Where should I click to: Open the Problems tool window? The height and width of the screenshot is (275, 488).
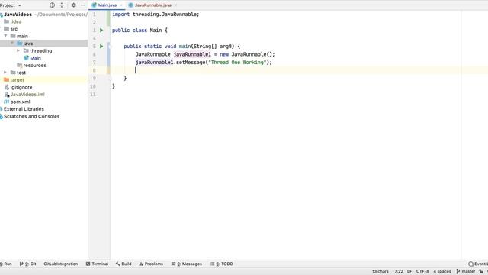[x=151, y=264]
